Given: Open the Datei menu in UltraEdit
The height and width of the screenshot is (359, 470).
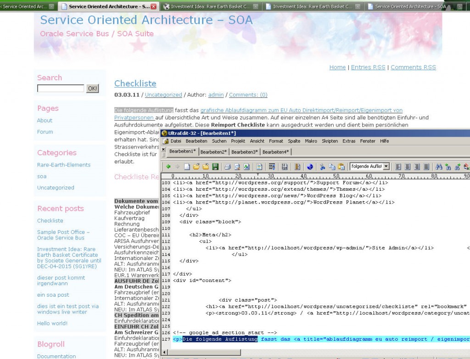Looking at the screenshot, I should (x=176, y=141).
